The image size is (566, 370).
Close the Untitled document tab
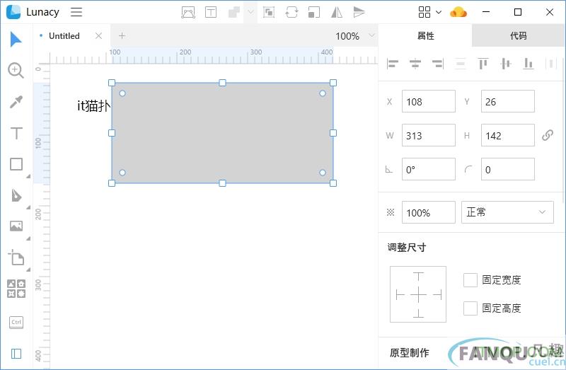point(98,36)
